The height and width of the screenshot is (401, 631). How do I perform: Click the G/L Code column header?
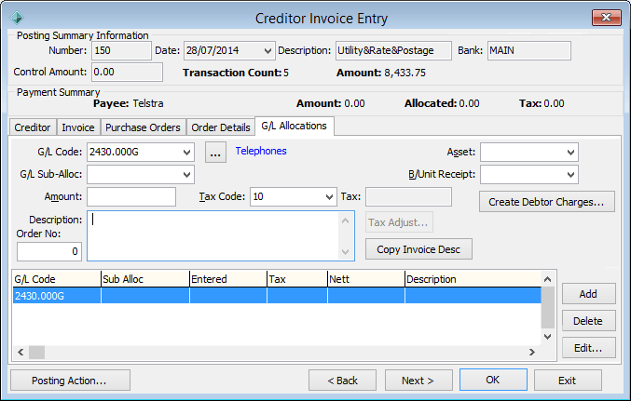pyautogui.click(x=56, y=279)
